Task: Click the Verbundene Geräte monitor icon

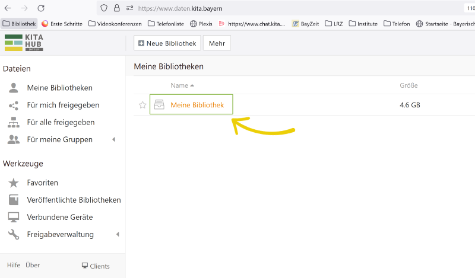Action: pyautogui.click(x=14, y=218)
